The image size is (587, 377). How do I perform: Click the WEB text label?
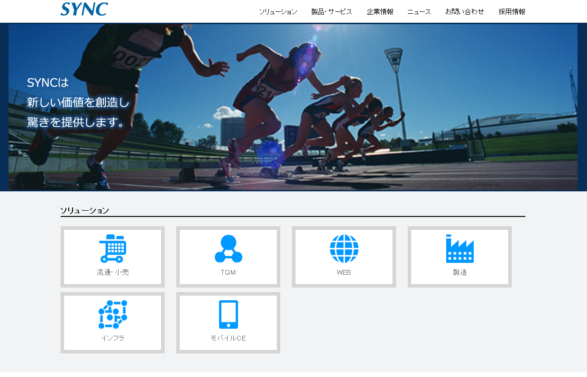tap(344, 272)
